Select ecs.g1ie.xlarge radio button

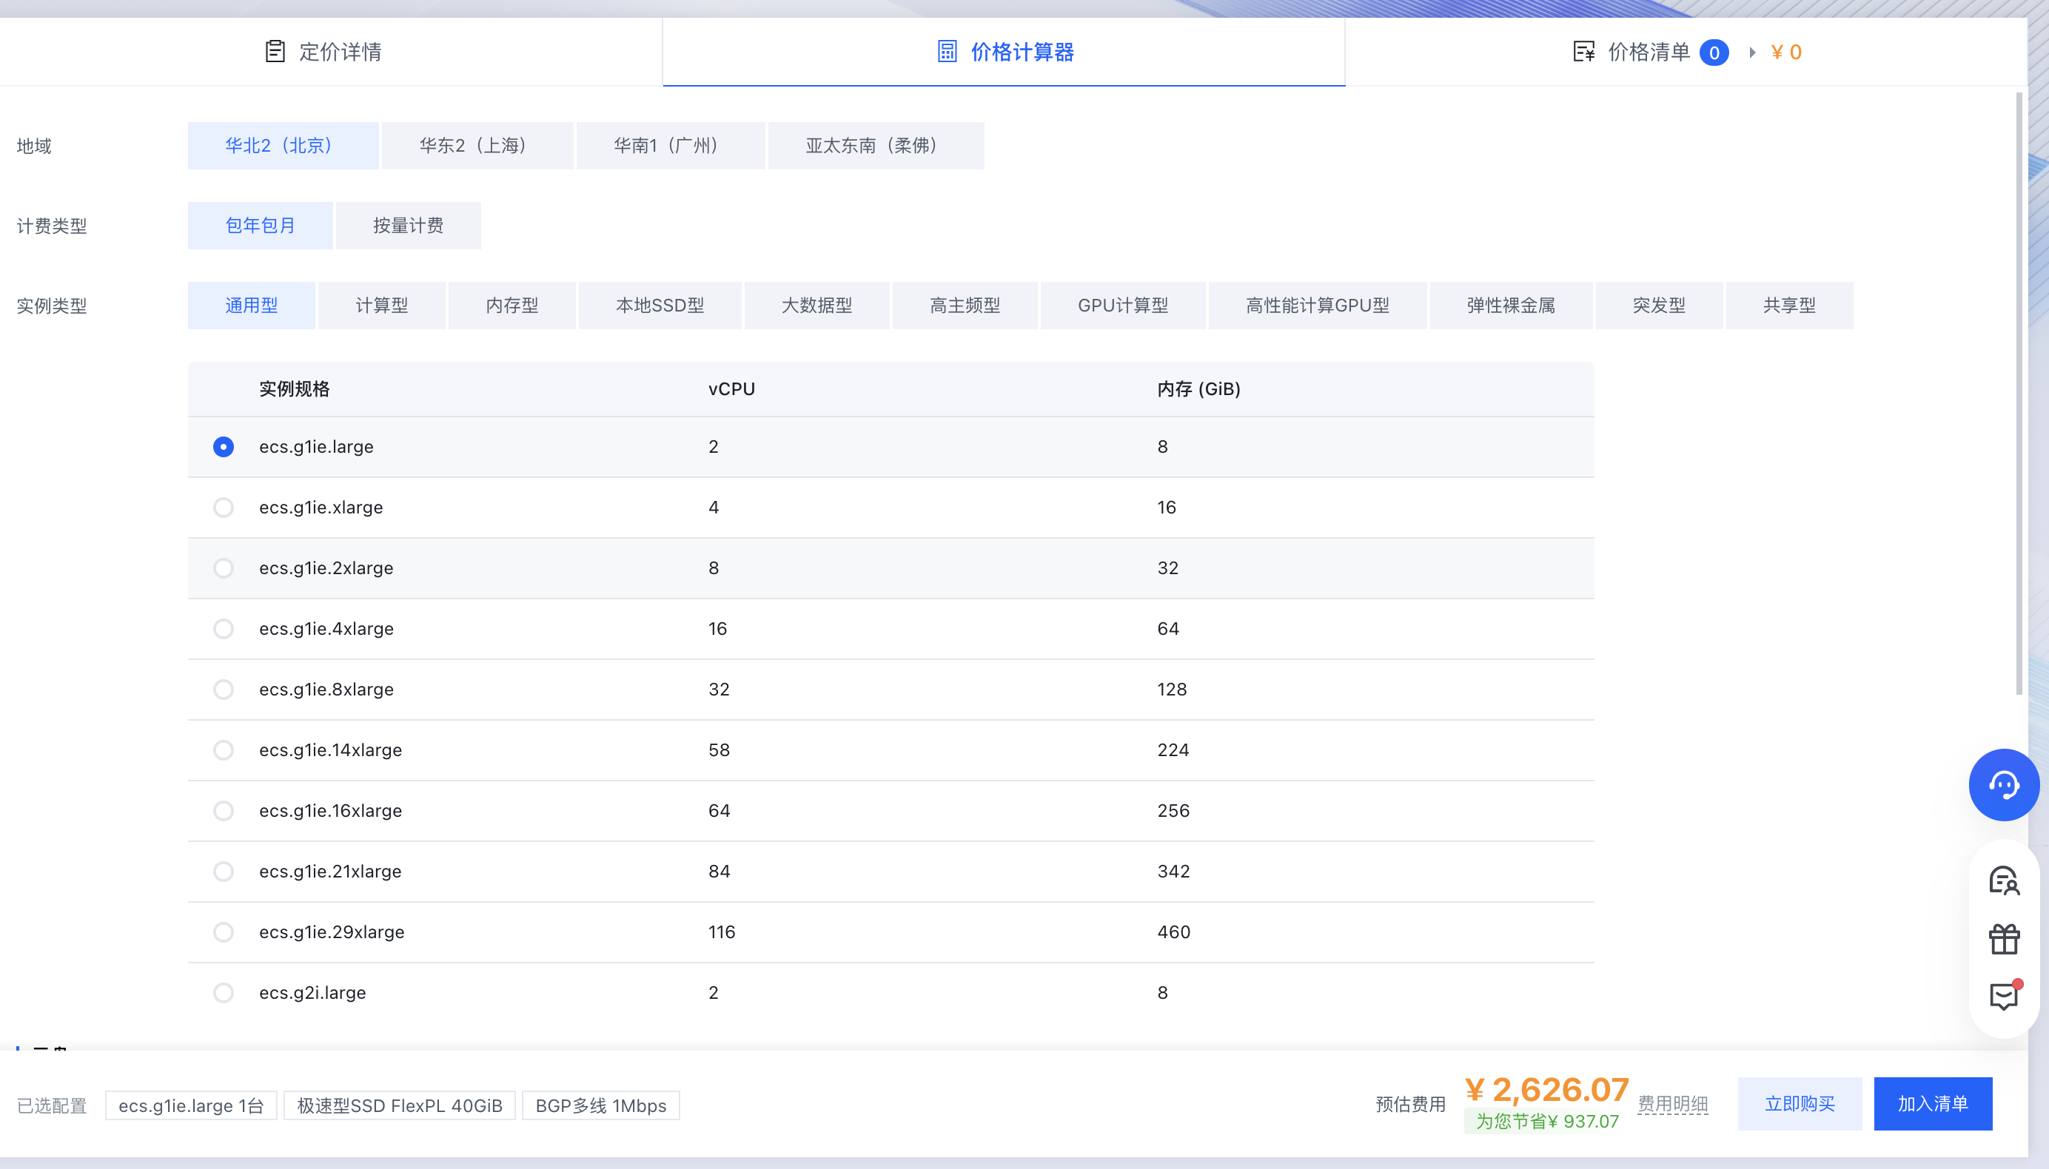(x=224, y=508)
